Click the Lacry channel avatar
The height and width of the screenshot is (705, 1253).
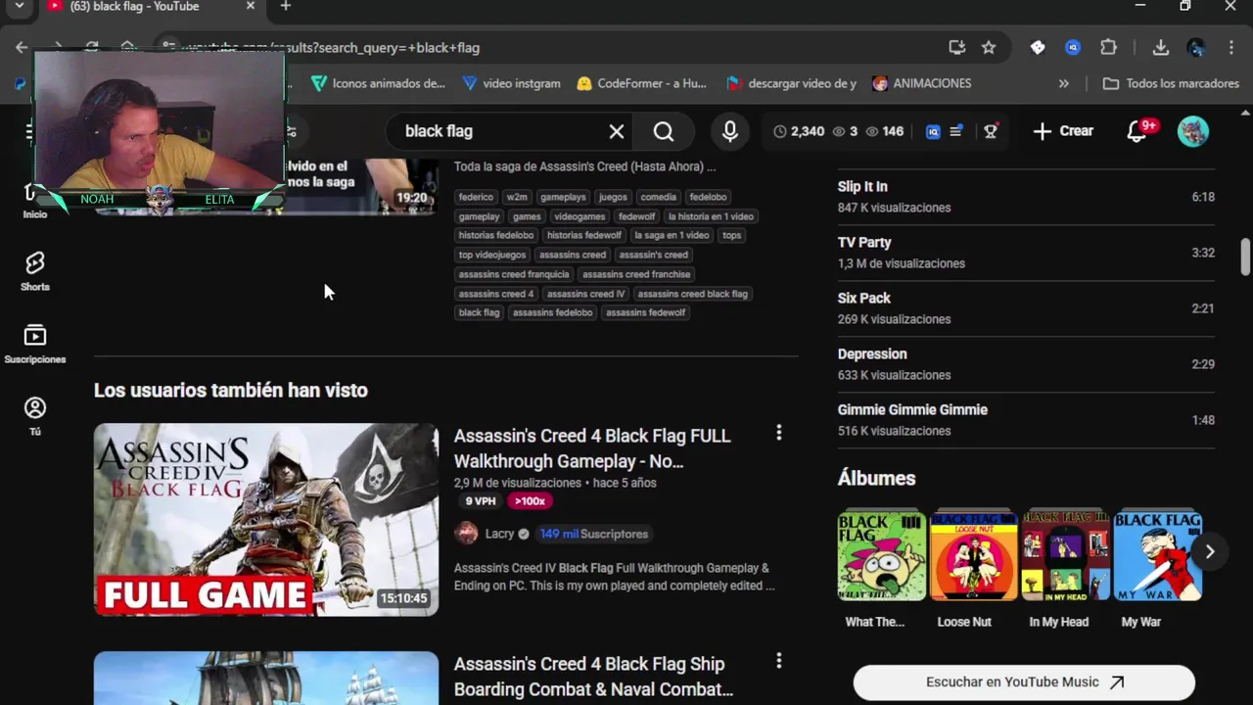coord(467,534)
